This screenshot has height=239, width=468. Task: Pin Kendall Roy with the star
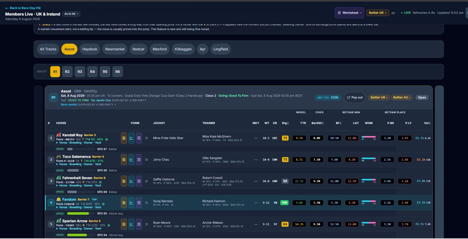pos(147,138)
